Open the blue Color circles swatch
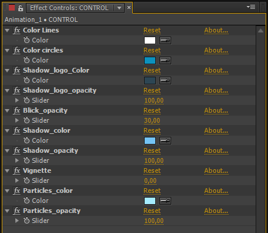This screenshot has width=268, height=233. click(150, 60)
